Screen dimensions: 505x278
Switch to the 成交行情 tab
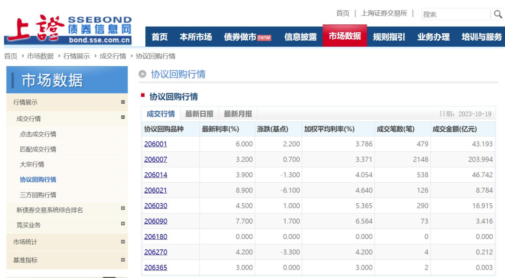[x=160, y=114]
